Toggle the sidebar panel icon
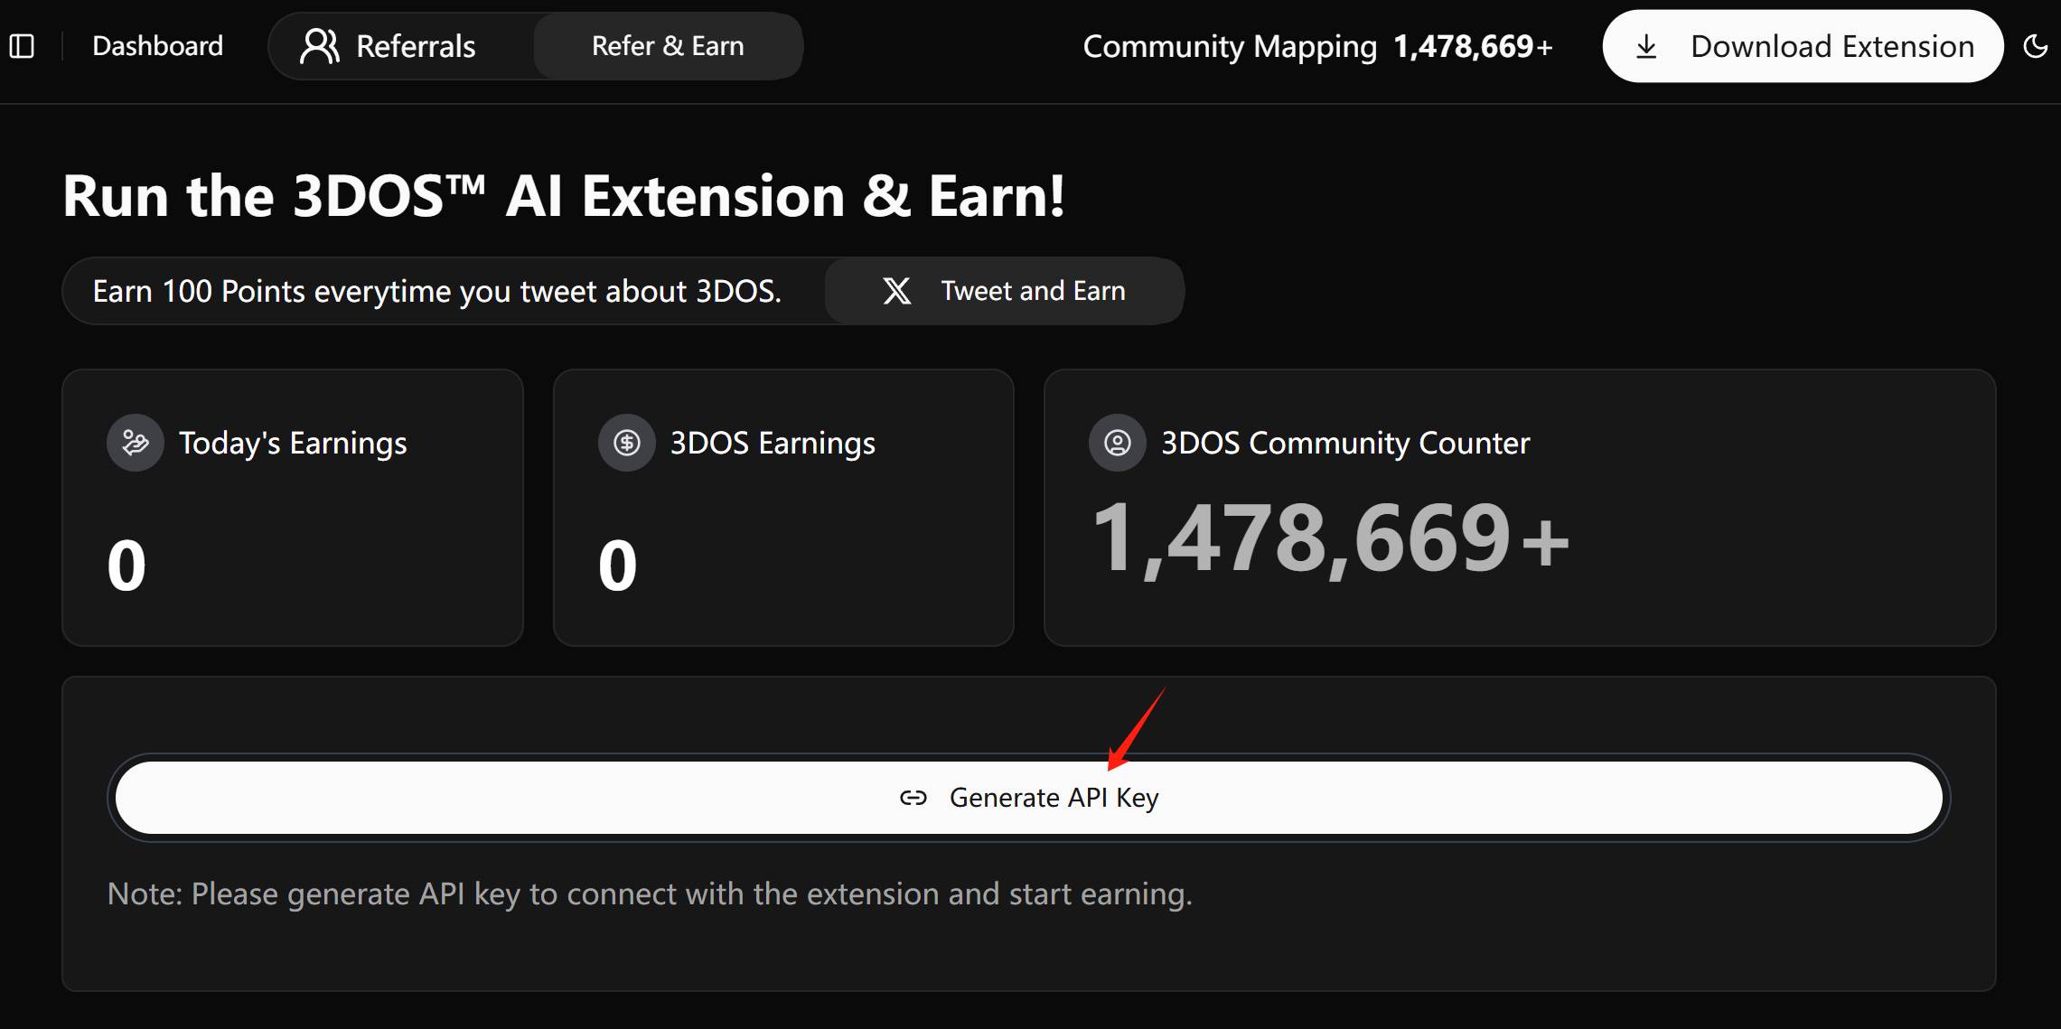This screenshot has height=1029, width=2061. 22,46
